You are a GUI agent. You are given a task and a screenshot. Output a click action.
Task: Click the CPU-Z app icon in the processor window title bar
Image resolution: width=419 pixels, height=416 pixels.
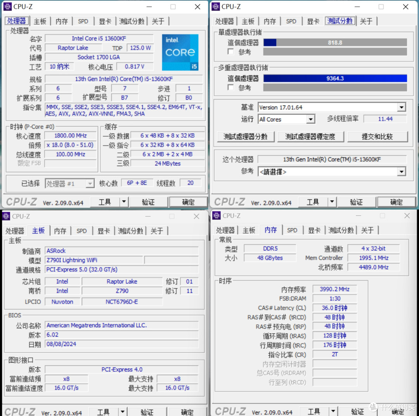(x=7, y=7)
